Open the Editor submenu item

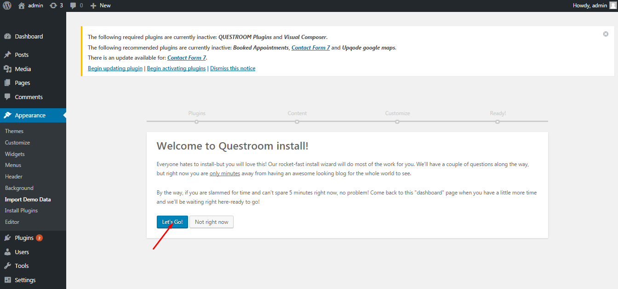[x=12, y=222]
